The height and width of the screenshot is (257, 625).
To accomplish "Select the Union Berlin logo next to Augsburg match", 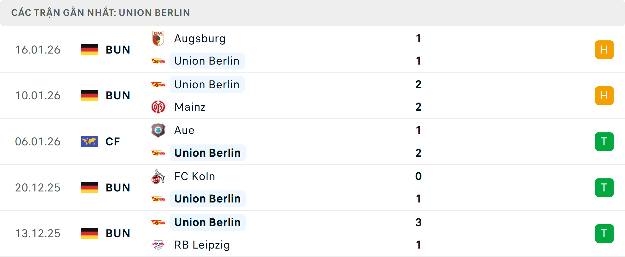I will [x=159, y=61].
